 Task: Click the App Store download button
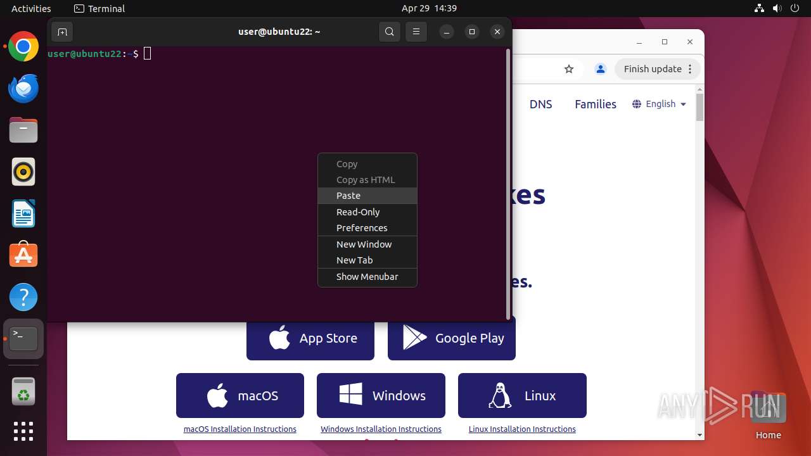[310, 338]
